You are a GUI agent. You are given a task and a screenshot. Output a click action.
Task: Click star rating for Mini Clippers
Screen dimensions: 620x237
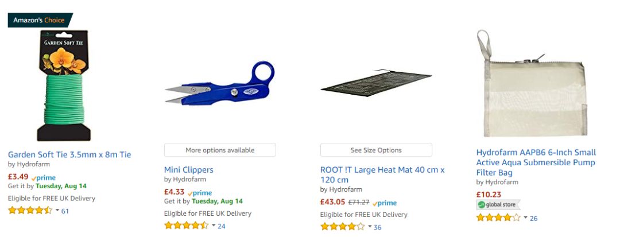[x=186, y=226]
